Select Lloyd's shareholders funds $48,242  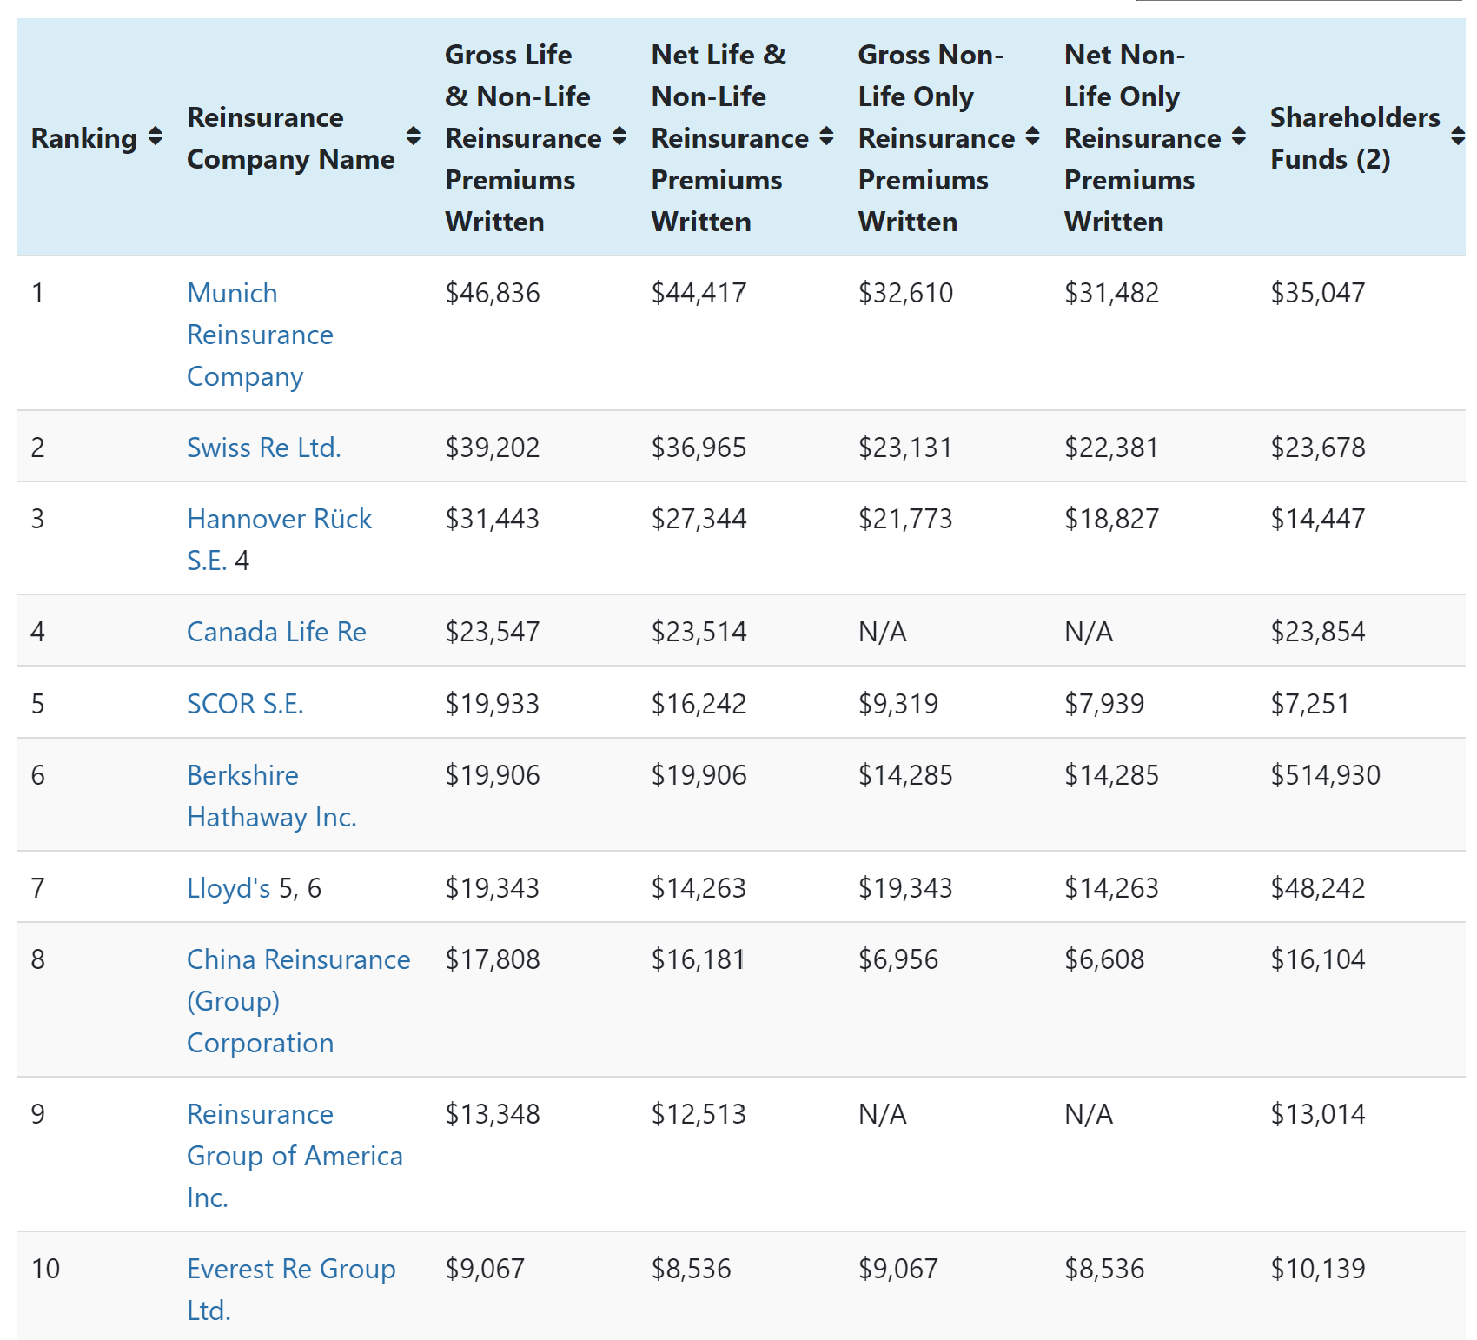(x=1318, y=888)
